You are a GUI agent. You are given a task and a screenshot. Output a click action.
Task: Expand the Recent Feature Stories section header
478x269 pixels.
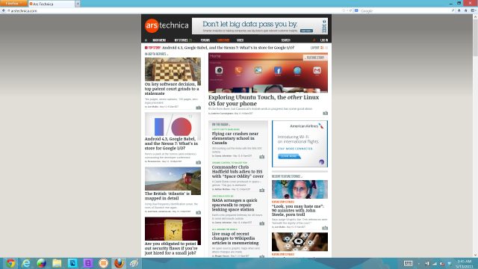coord(287,176)
